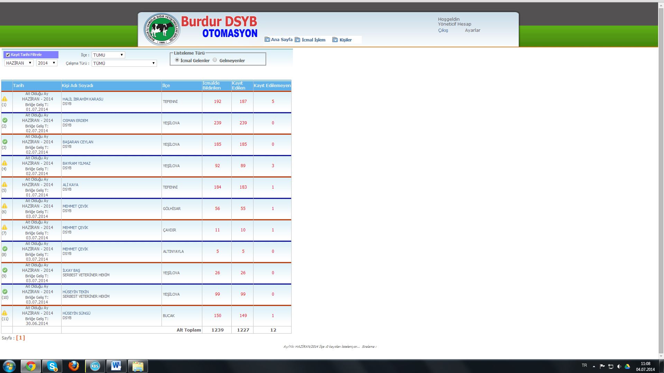Uncheck the Kayıt Tarihi Filtrele checkbox
664x373 pixels.
click(x=8, y=55)
